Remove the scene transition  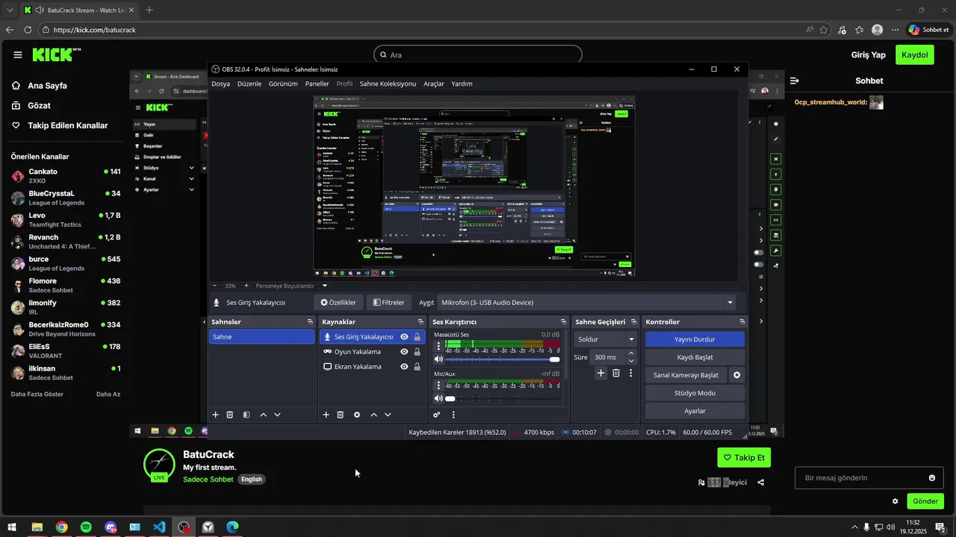[x=616, y=373]
